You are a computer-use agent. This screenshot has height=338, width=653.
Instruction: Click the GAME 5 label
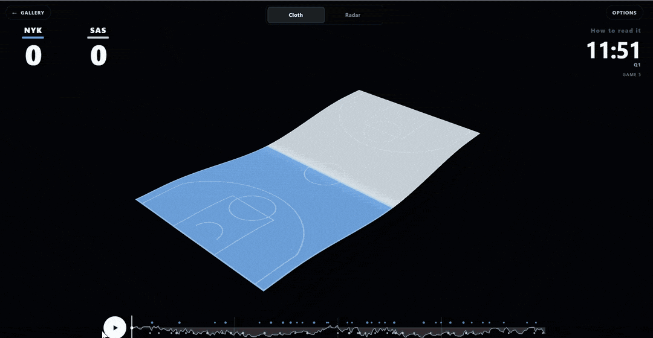point(632,75)
